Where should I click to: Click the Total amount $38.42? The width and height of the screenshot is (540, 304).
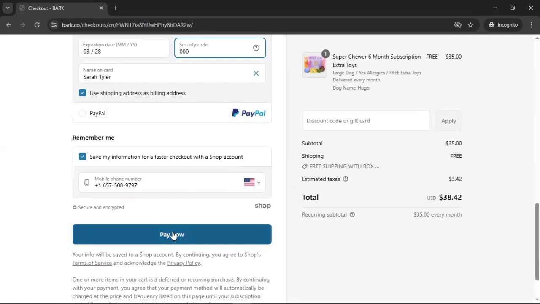pos(450,197)
